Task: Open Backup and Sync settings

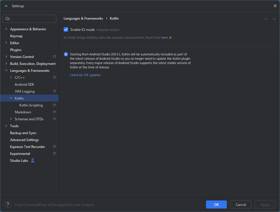Action: [x=23, y=133]
